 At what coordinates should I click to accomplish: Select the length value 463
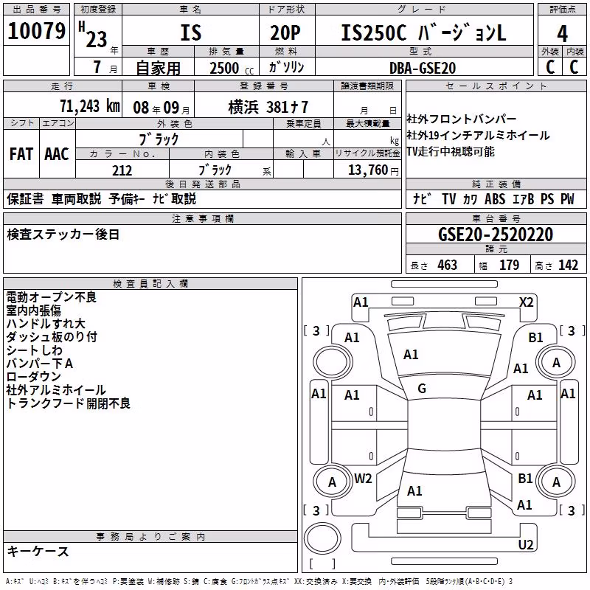pos(448,265)
